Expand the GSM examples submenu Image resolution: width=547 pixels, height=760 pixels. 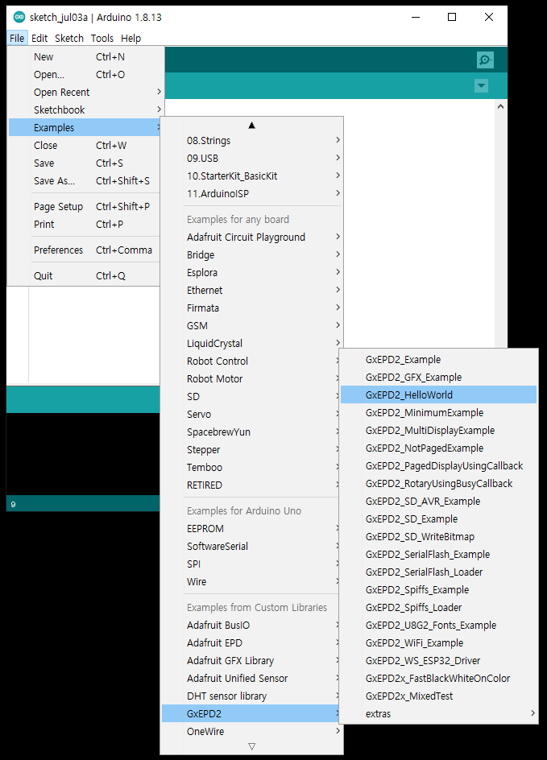coord(251,326)
